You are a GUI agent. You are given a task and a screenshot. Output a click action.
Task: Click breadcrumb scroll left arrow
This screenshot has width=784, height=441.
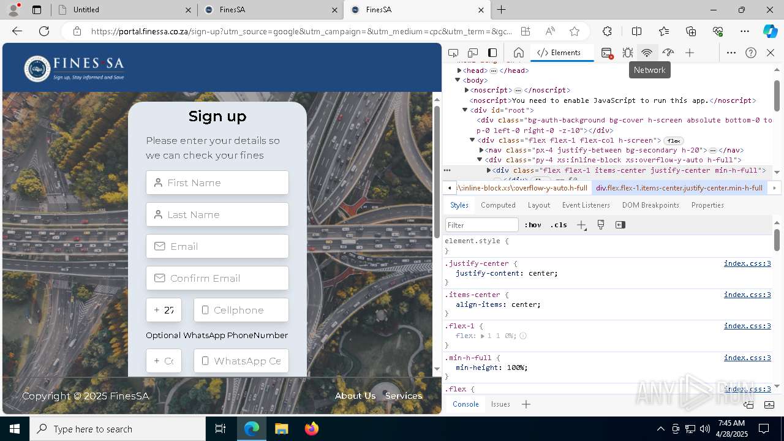coord(450,188)
